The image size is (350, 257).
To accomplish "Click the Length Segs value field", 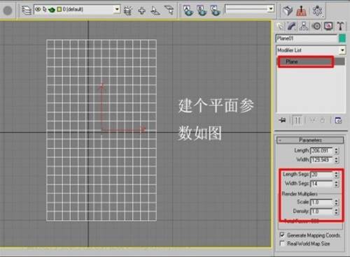I will click(322, 175).
